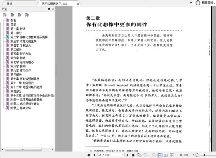Click the bookmark panel horizontal scrollbar thumb
Screen dimensions: 216x158
[x=23, y=149]
